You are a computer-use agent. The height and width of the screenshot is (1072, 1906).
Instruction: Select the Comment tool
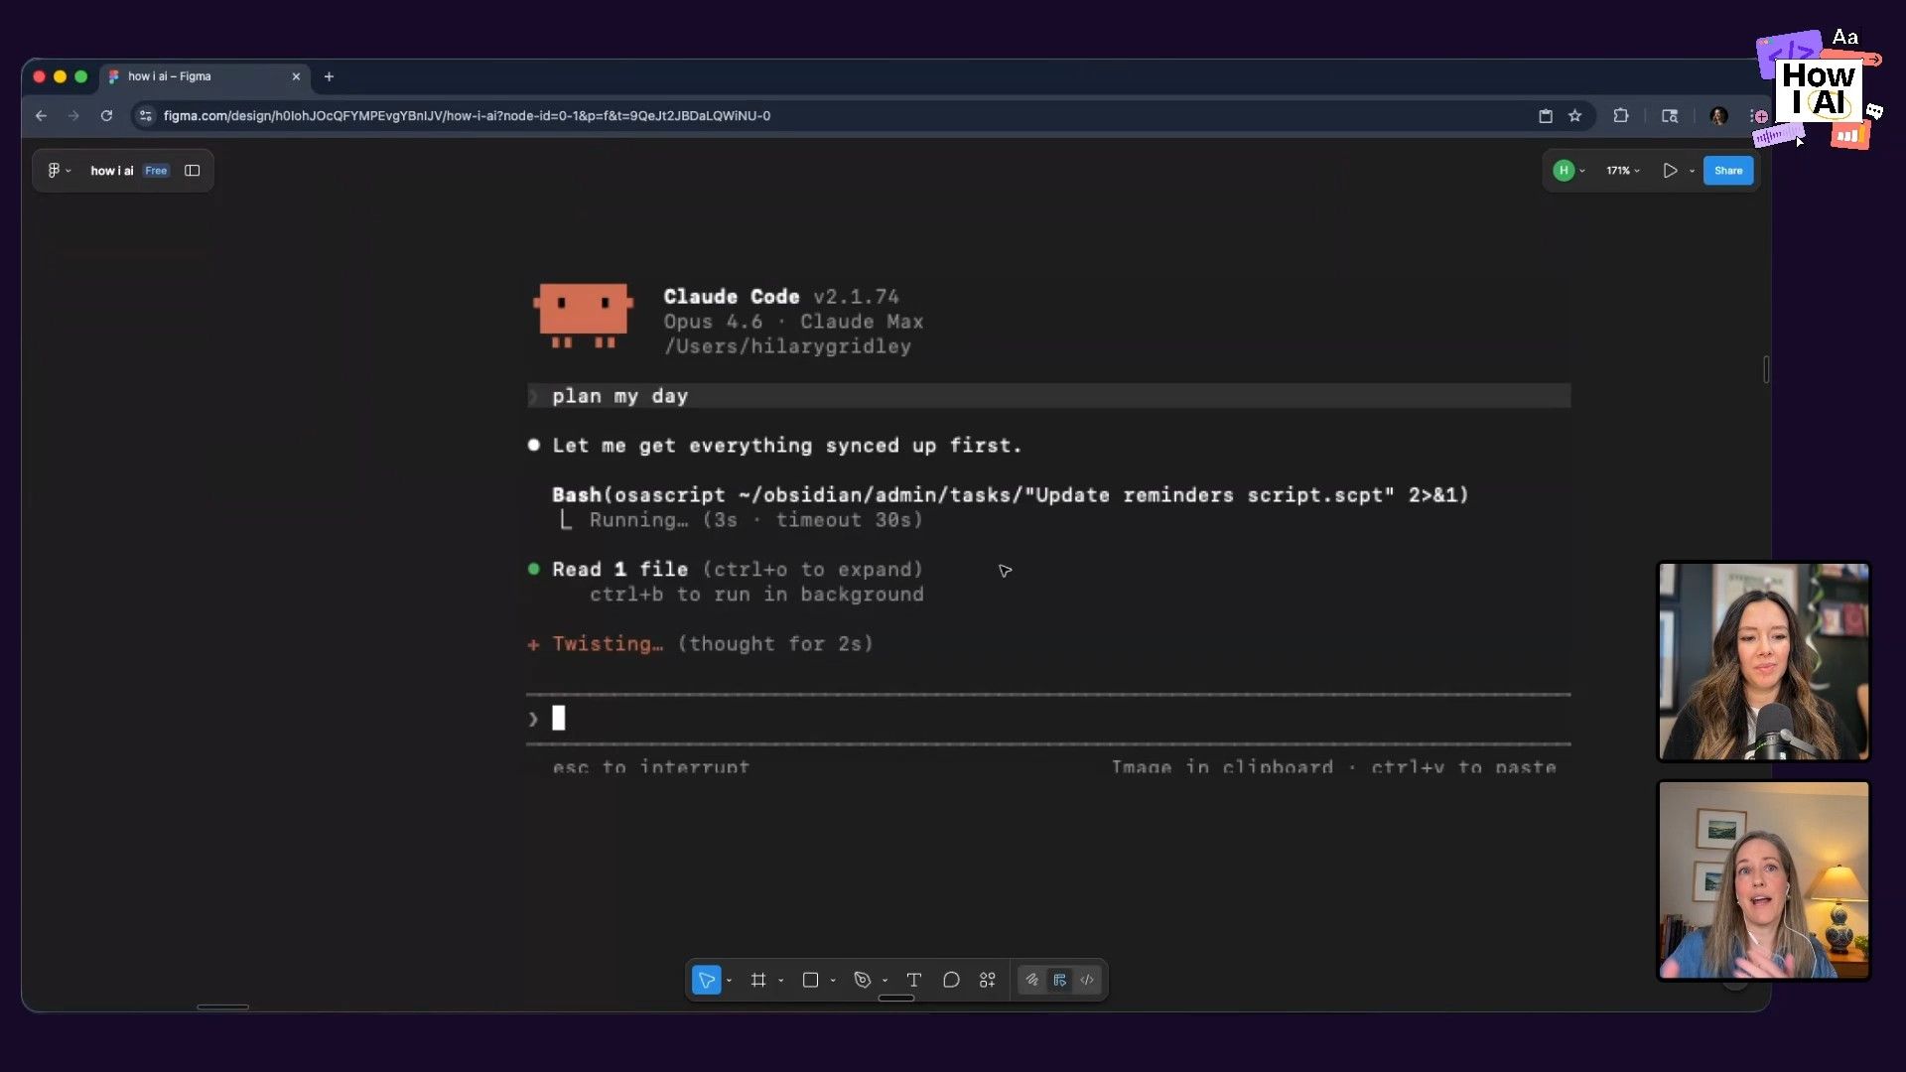951,980
